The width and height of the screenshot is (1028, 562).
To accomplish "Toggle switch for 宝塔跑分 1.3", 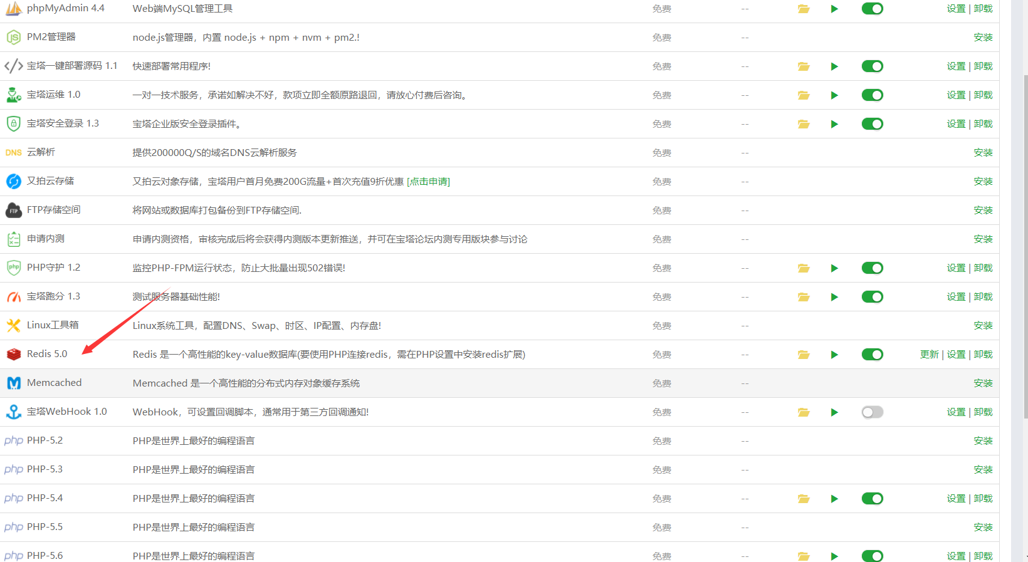I will point(873,297).
